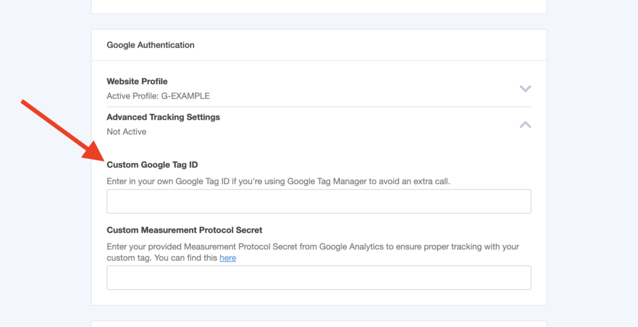The width and height of the screenshot is (638, 327).
Task: Click the Google Authentication panel title
Action: (150, 45)
